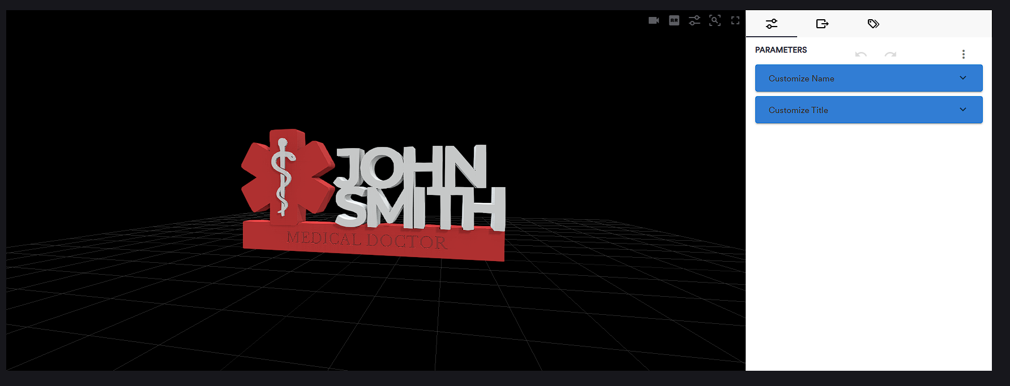Click the Customize Name label

[801, 79]
